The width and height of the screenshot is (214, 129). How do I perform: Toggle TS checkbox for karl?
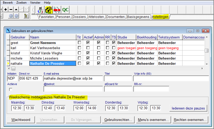click(114, 48)
